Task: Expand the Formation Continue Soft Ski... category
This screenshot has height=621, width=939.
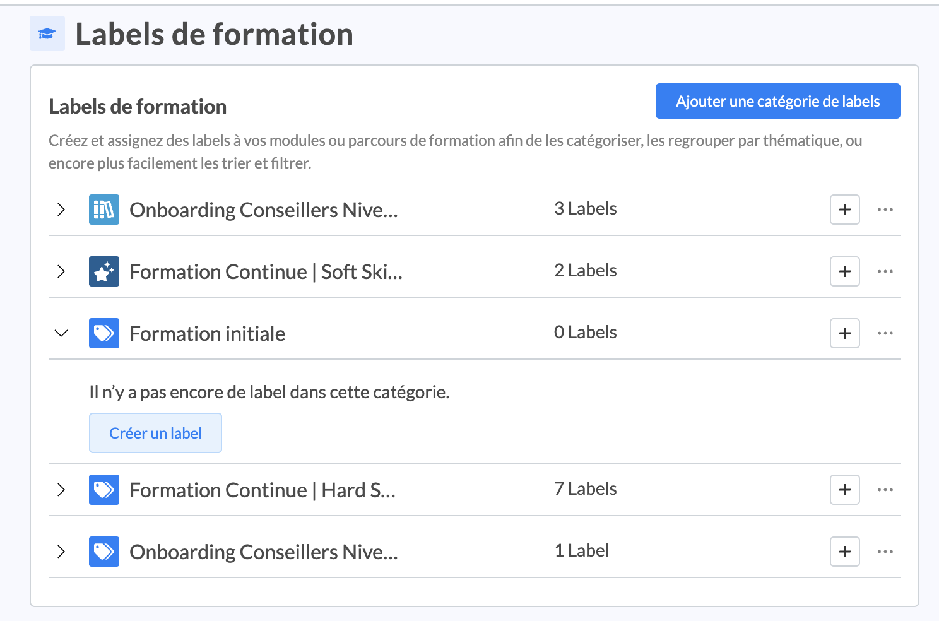Action: 61,271
